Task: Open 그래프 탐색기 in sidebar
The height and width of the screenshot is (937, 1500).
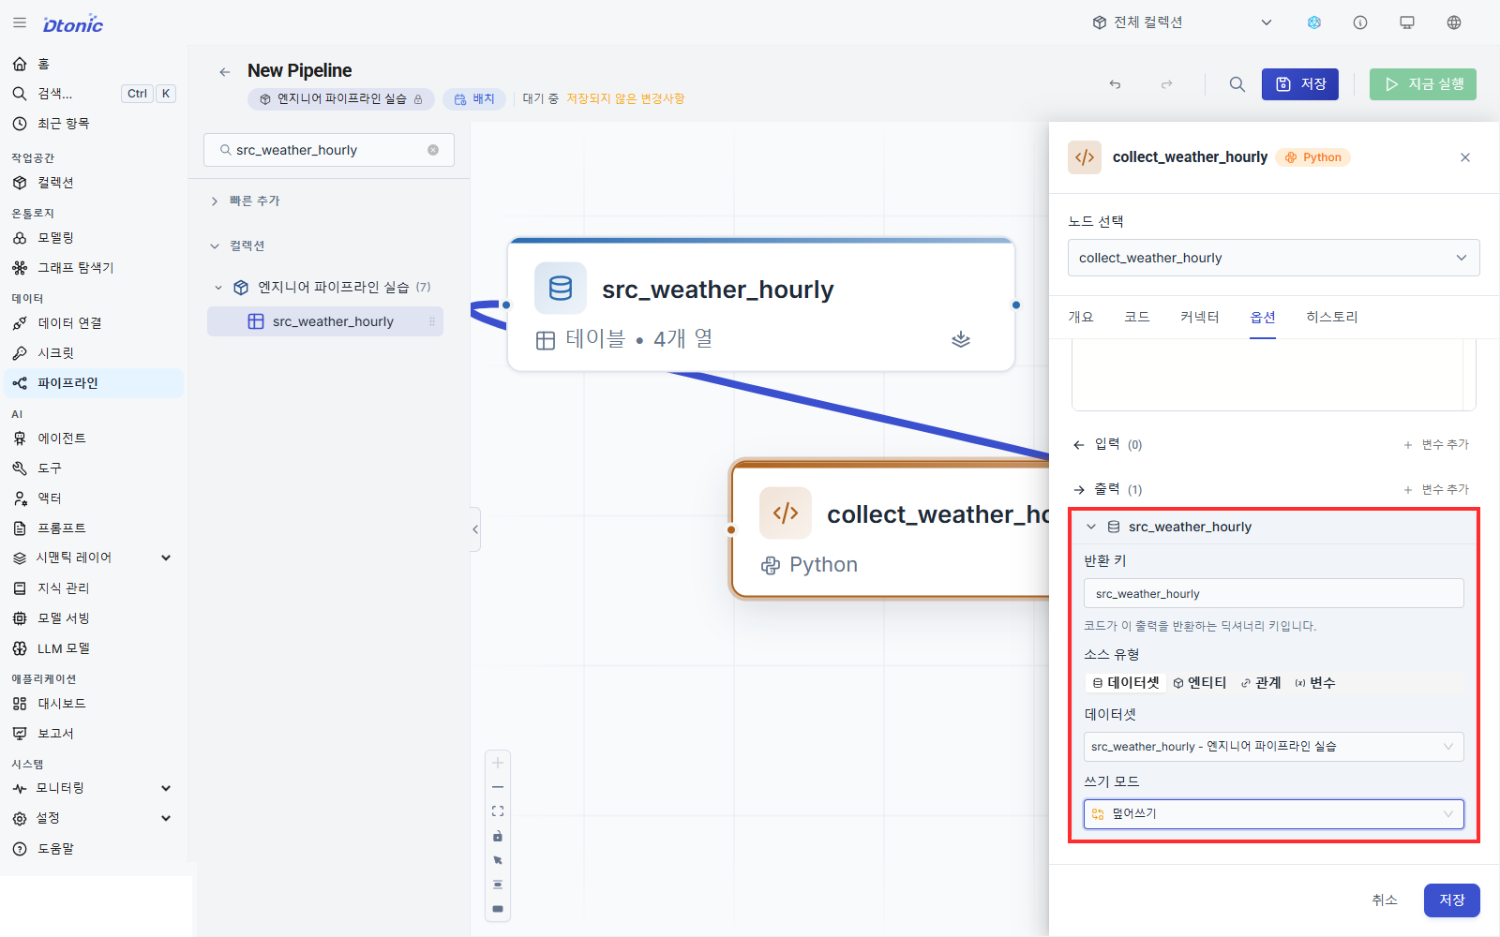Action: point(94,268)
